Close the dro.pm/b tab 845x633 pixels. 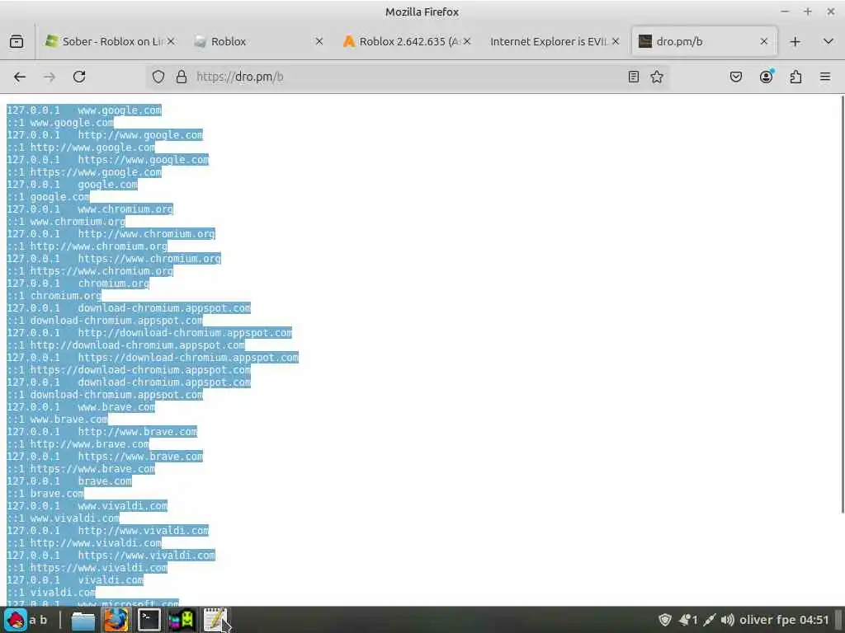click(x=763, y=41)
